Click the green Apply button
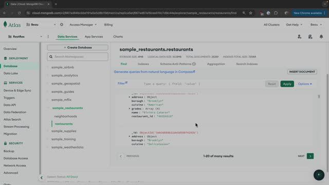 point(287,84)
